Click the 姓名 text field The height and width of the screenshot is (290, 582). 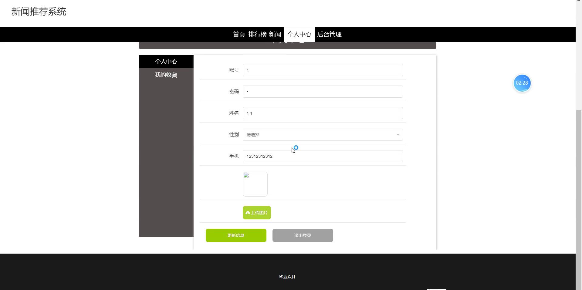(x=323, y=113)
